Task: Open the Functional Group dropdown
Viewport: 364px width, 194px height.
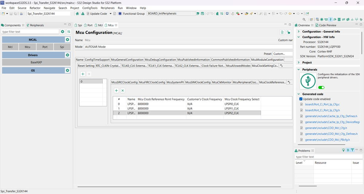Action: click(x=172, y=14)
